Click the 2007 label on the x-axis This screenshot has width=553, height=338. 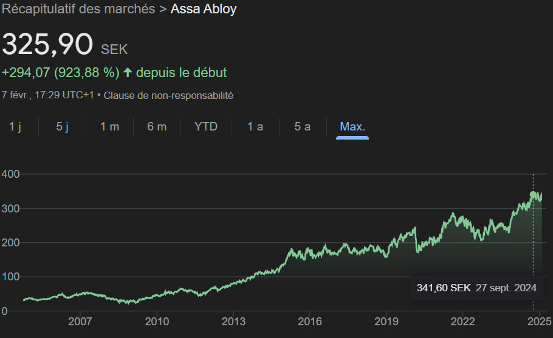(80, 321)
